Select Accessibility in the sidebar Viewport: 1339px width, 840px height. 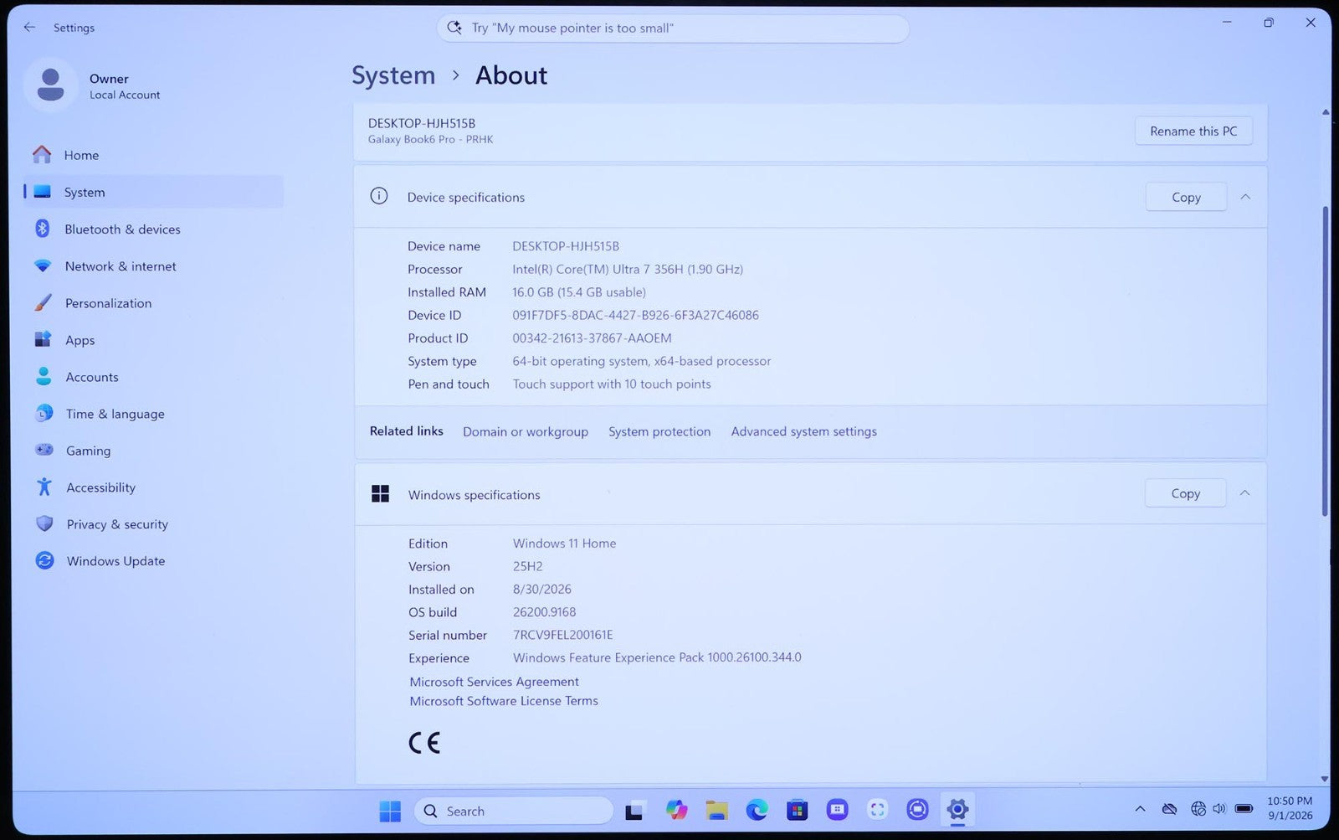click(x=100, y=487)
